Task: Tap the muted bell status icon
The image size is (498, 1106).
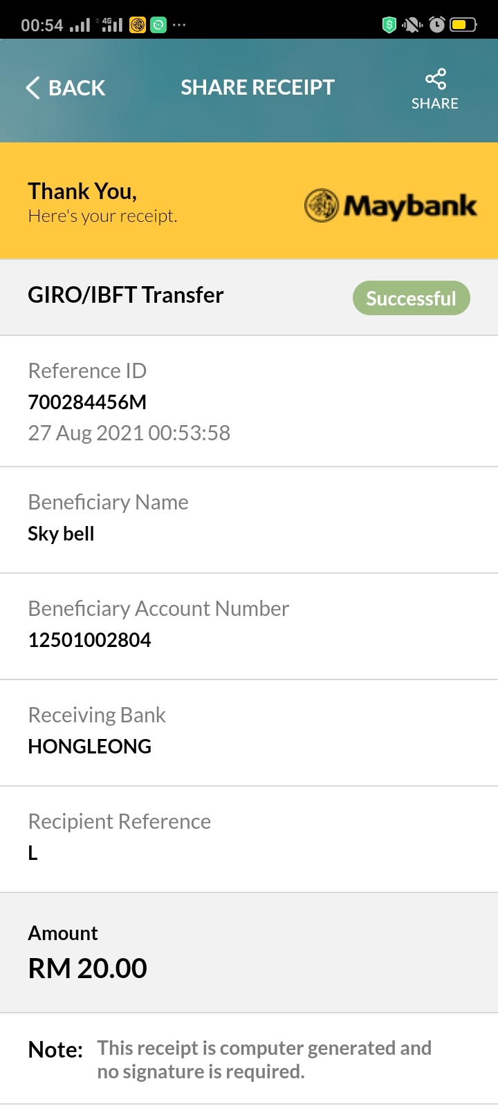Action: coord(412,26)
